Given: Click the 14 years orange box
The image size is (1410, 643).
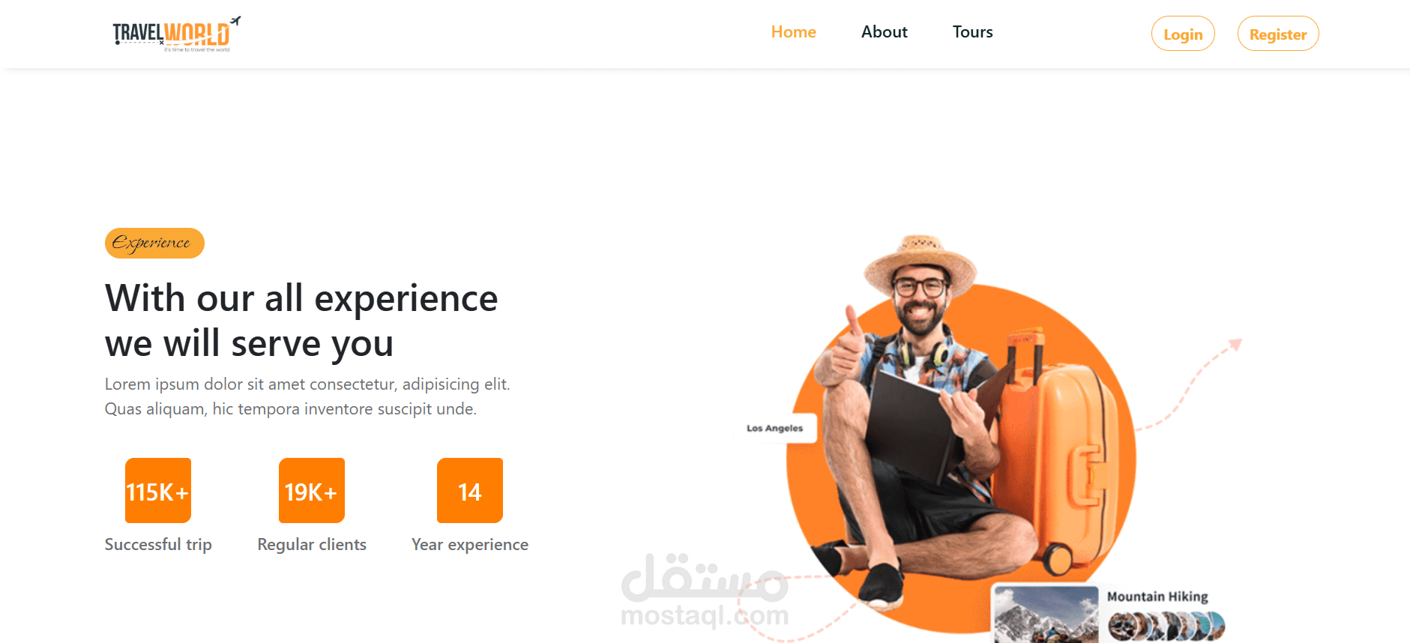Looking at the screenshot, I should [x=470, y=491].
